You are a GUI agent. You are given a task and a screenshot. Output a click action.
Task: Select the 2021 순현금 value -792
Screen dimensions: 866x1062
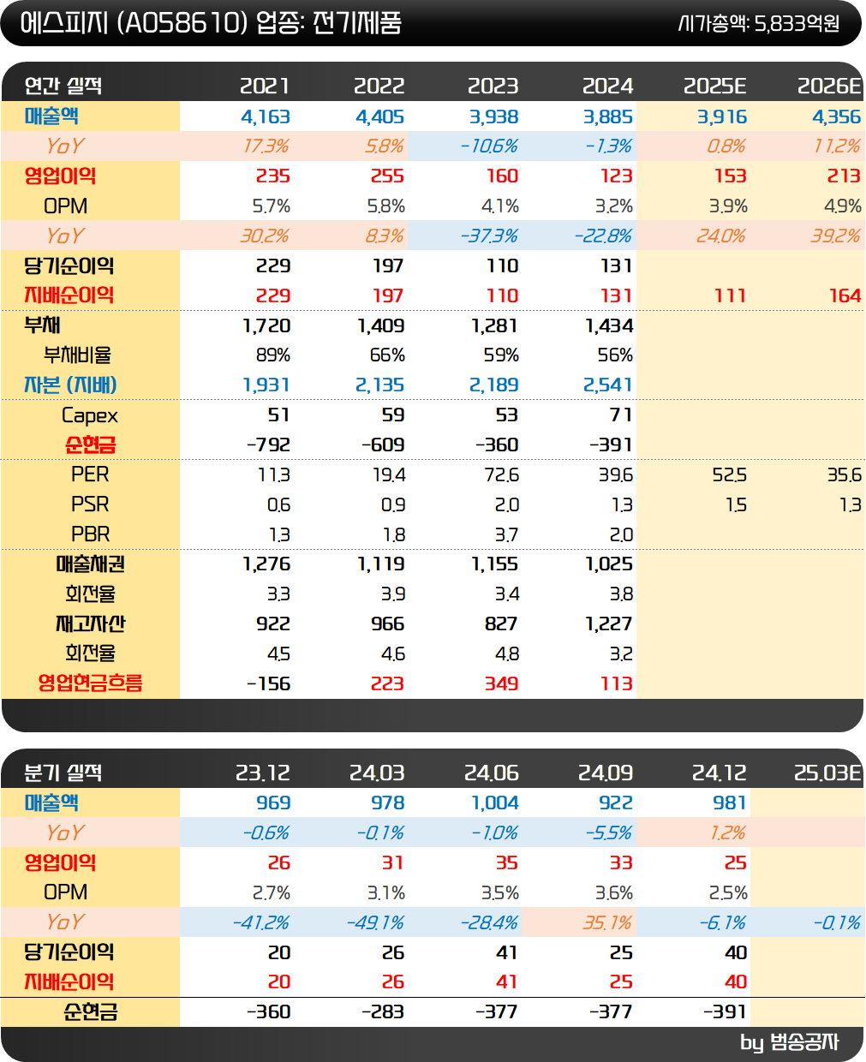268,444
